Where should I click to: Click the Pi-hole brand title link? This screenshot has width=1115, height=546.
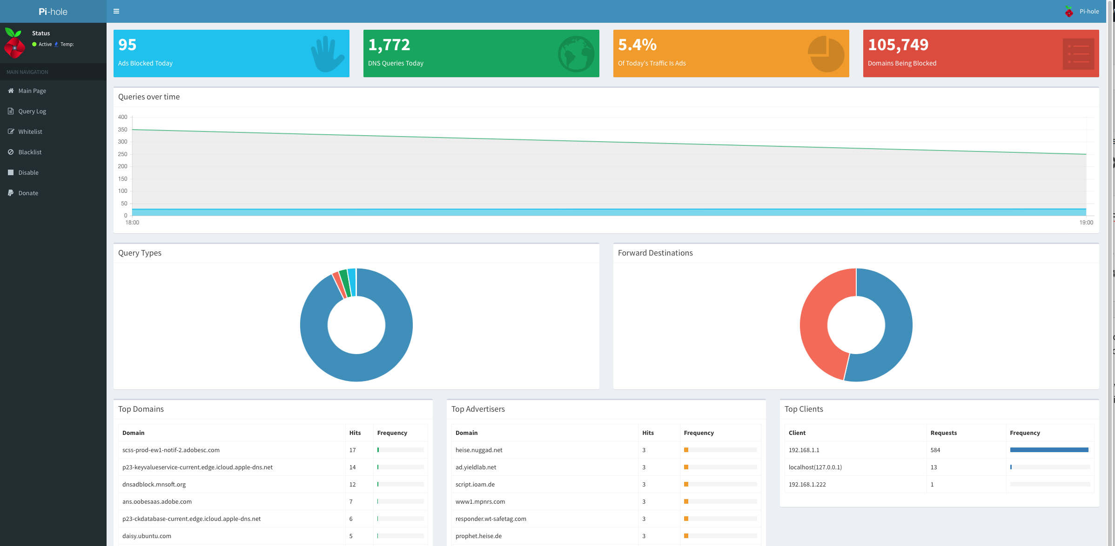pos(53,12)
